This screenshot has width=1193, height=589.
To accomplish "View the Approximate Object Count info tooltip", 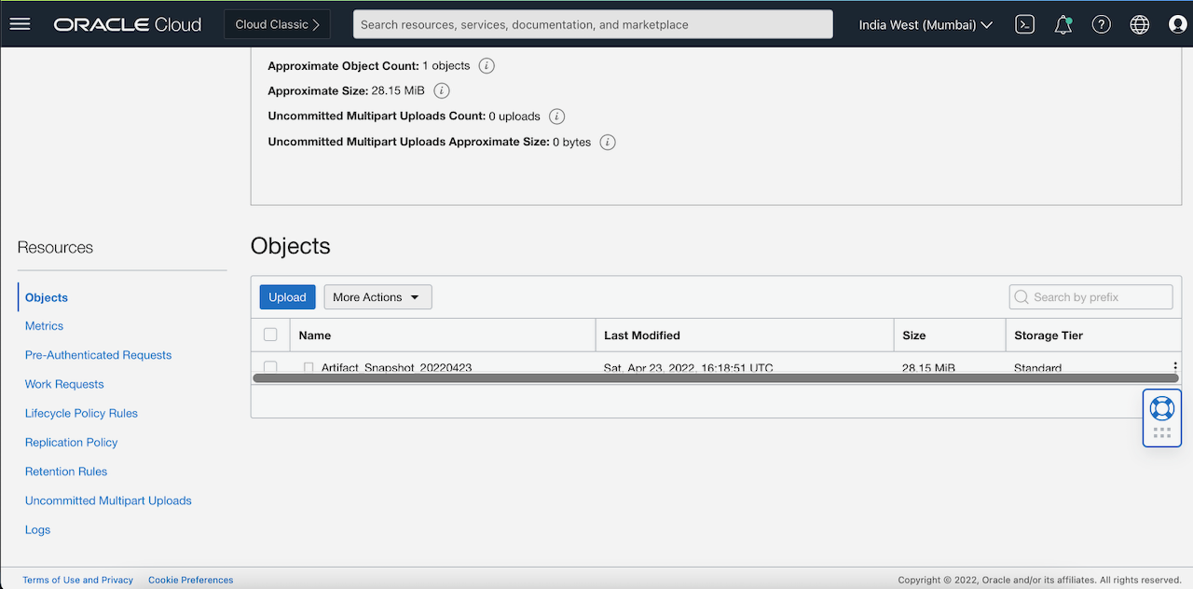I will point(485,65).
